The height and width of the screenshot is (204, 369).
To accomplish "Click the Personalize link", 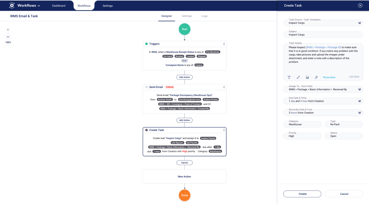I will click(x=329, y=77).
